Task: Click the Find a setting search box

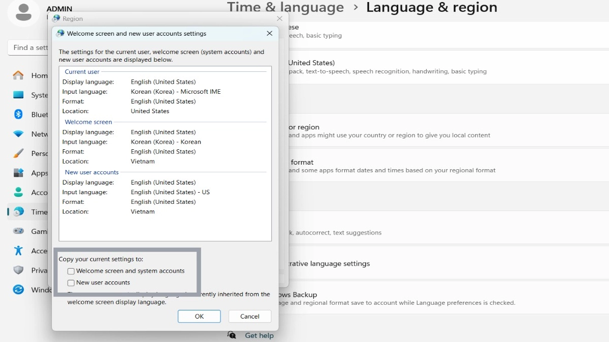Action: point(28,47)
